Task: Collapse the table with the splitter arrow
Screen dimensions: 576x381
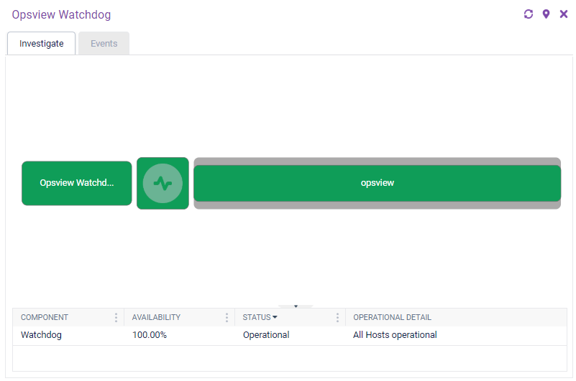Action: 296,306
